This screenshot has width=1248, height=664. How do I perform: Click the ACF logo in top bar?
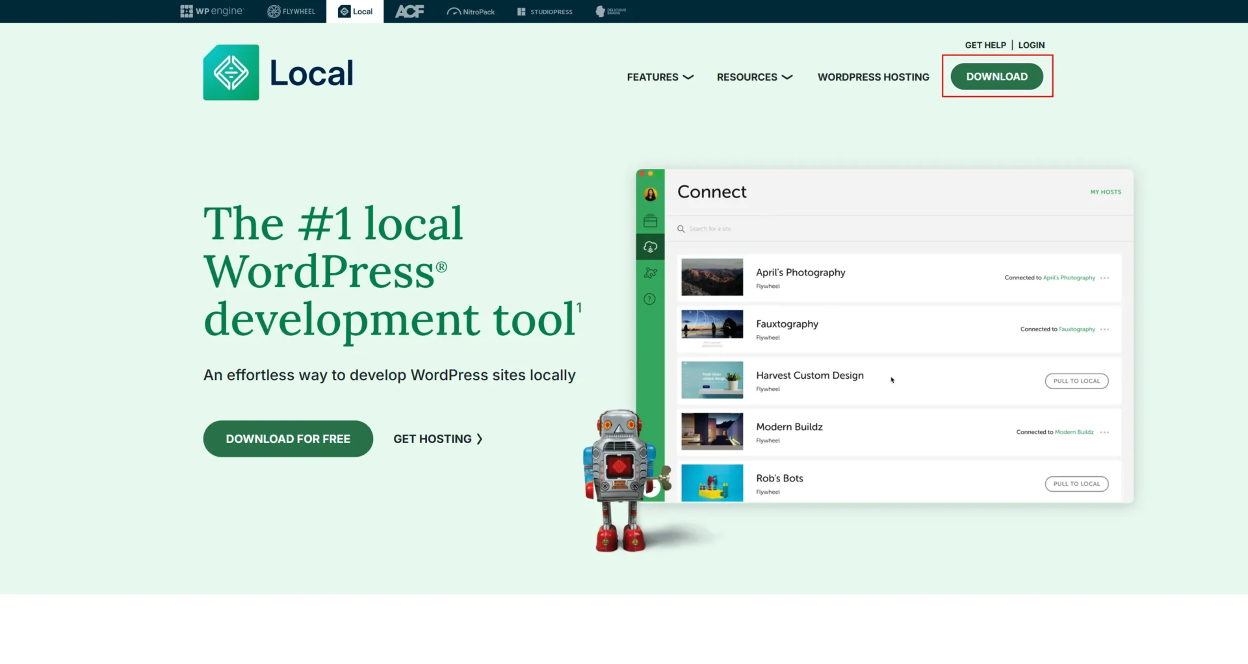pyautogui.click(x=409, y=11)
